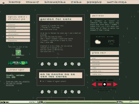Open the writings nav tab
Image resolution: width=139 pixels, height=104 pixels.
(x=117, y=2)
